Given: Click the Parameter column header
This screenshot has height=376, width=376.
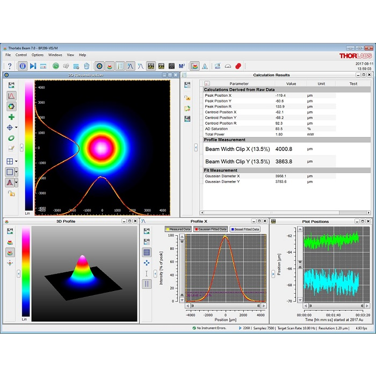Looking at the screenshot, I should (239, 84).
